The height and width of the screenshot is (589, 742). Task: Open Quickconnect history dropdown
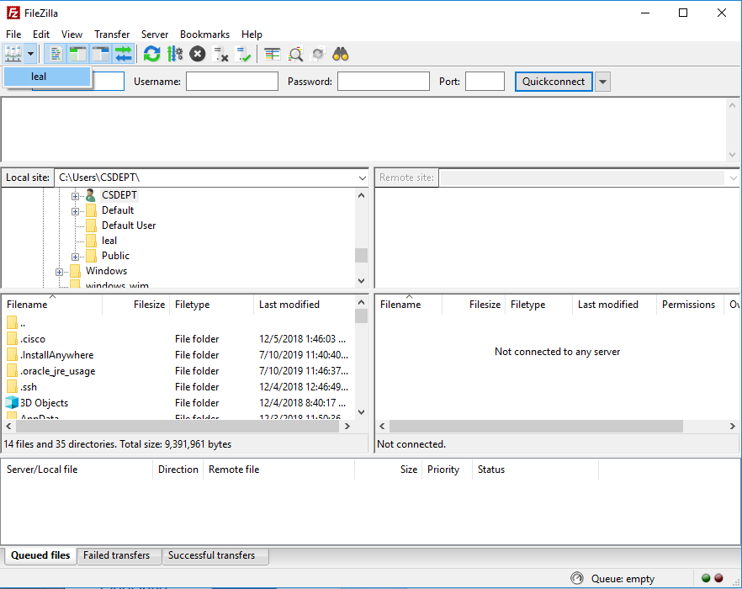(602, 82)
